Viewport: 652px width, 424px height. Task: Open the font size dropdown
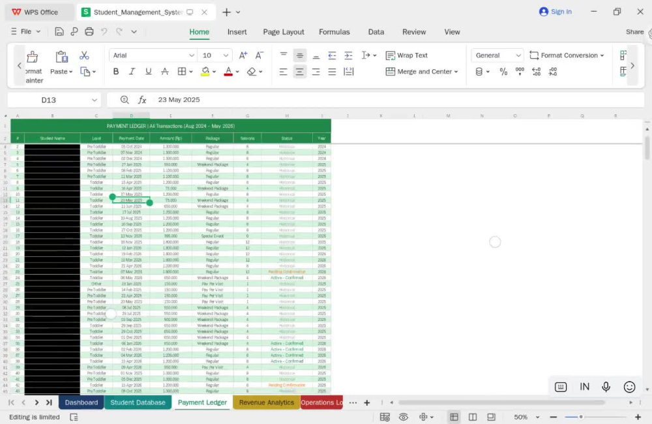tap(226, 55)
